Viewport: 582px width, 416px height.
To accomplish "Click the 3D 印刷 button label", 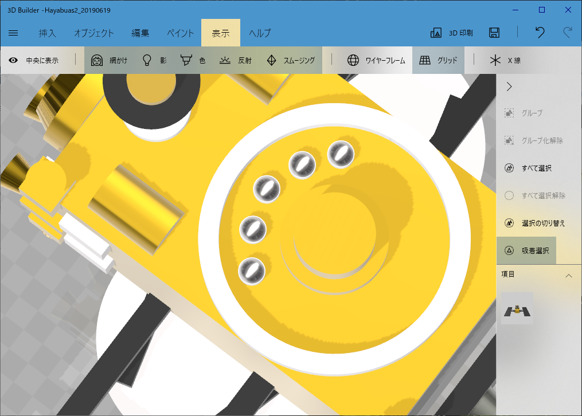I will coord(460,33).
